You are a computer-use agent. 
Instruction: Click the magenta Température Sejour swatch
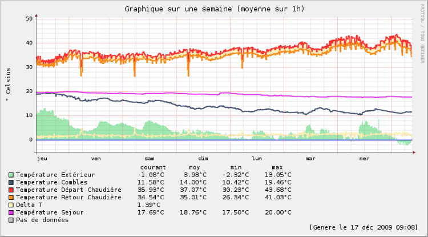click(11, 212)
